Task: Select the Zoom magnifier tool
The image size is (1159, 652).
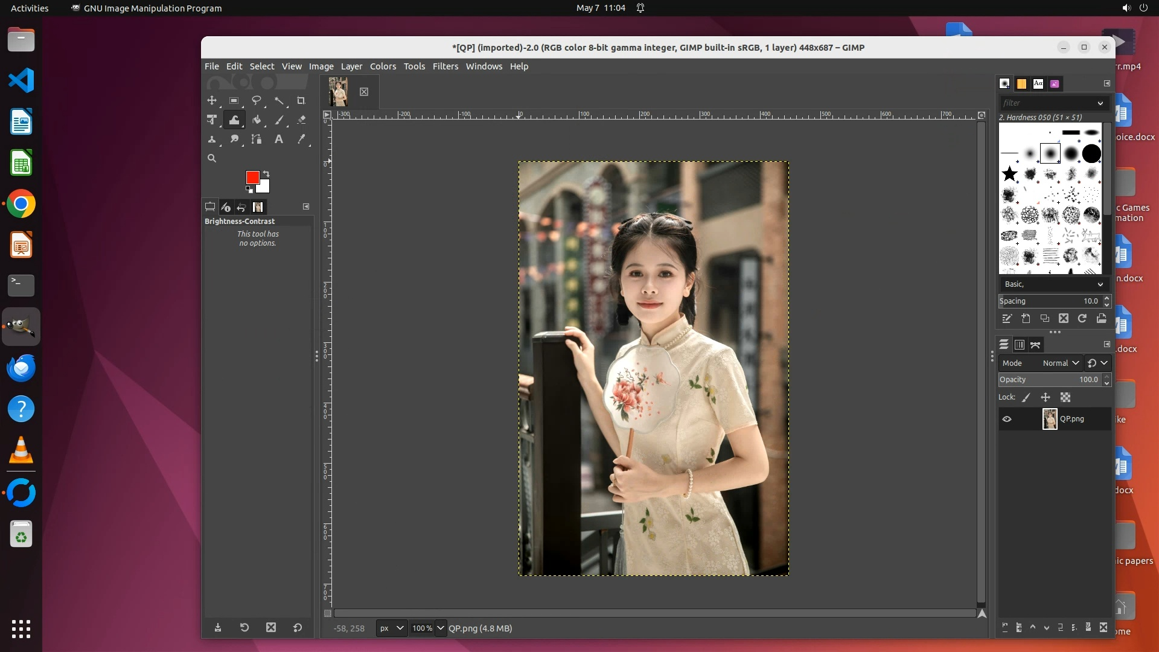Action: [212, 158]
